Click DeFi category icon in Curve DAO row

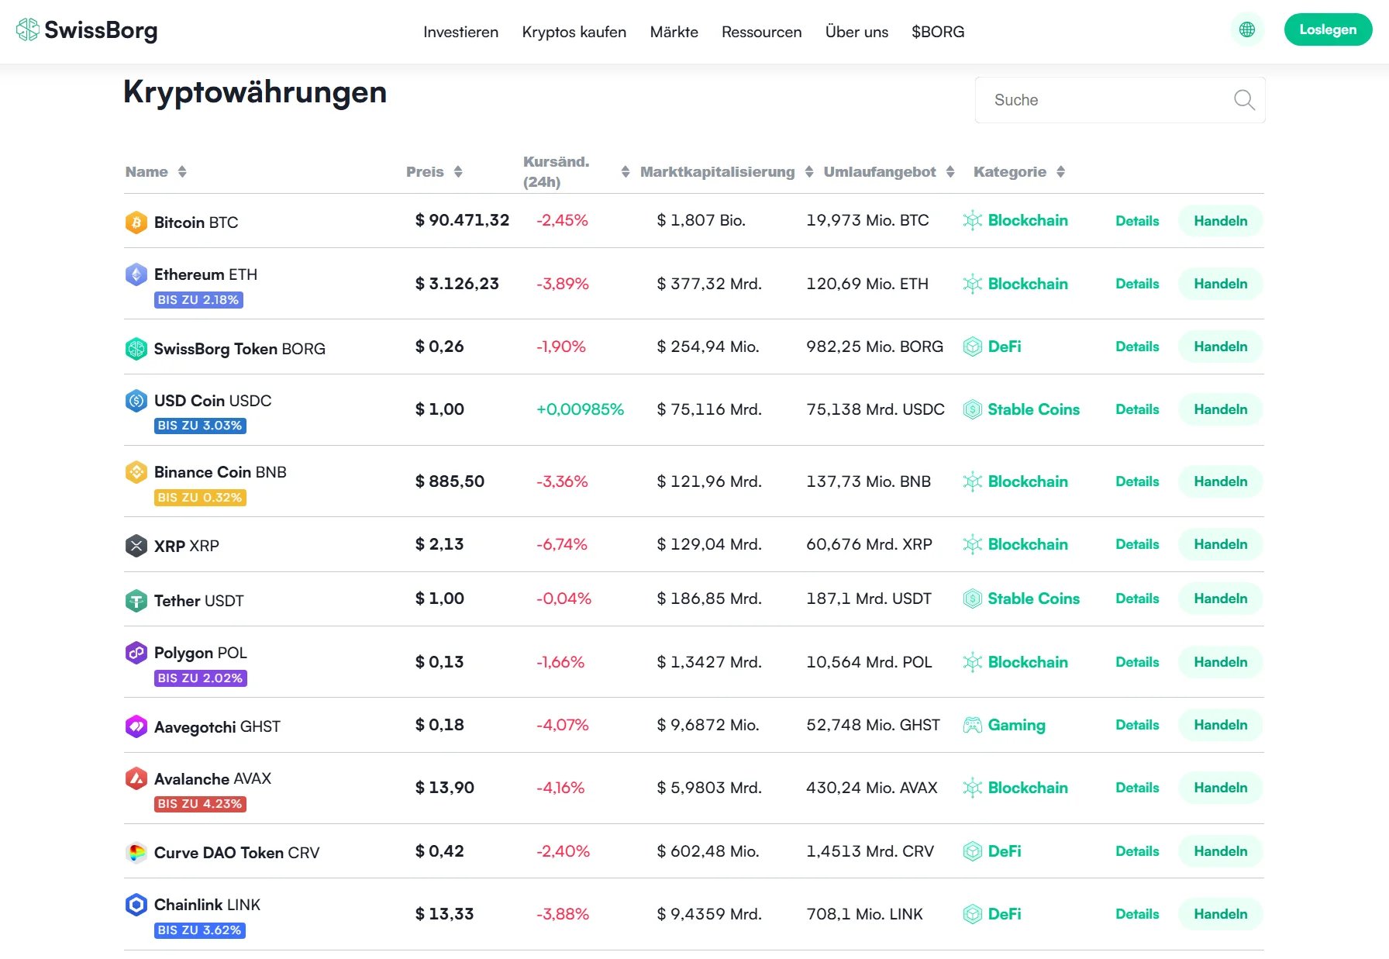pos(972,851)
